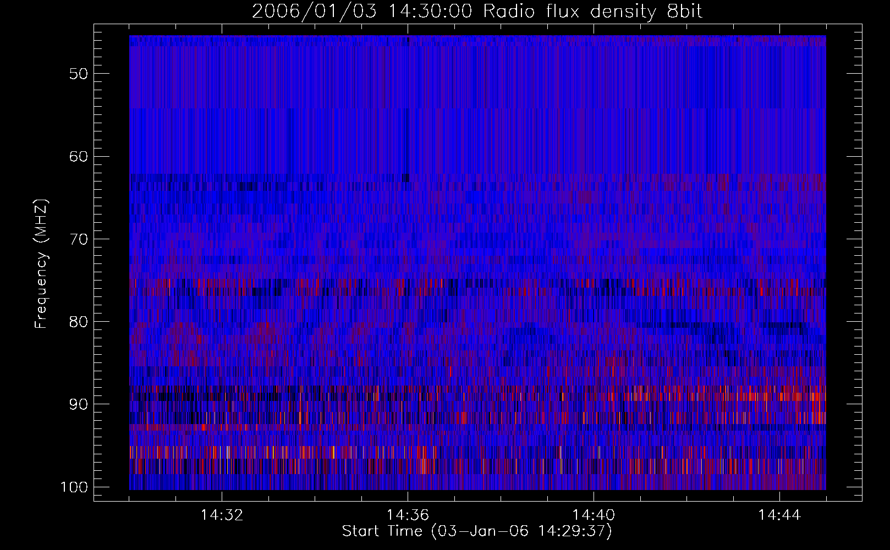Click the 14:40 time tick label
The width and height of the screenshot is (890, 550).
click(594, 515)
